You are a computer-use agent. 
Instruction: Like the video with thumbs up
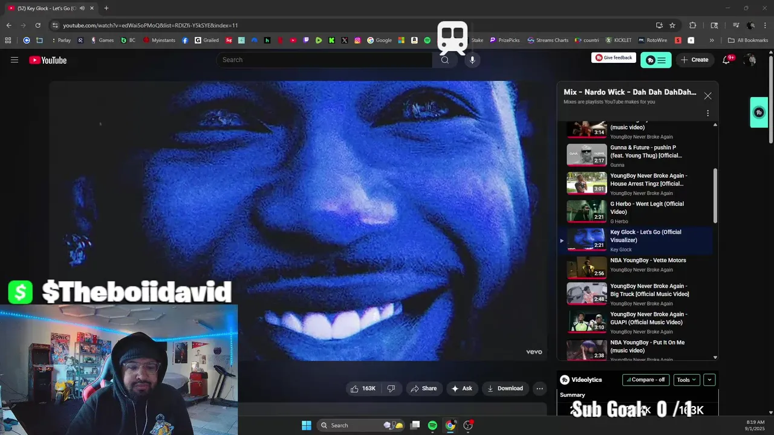point(363,388)
